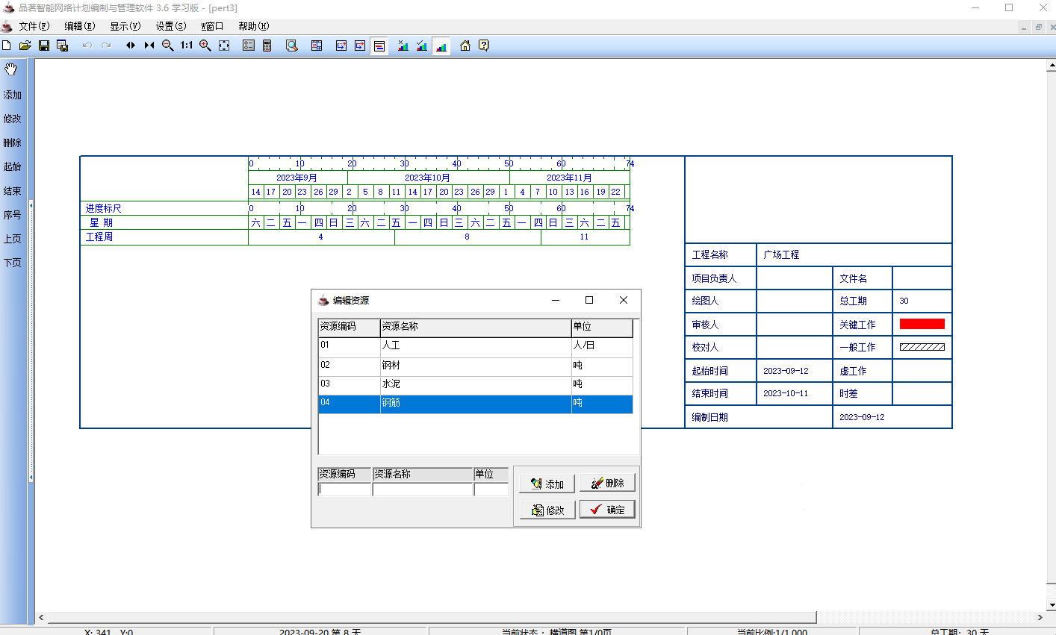1056x635 pixels.
Task: Click the Open file folder icon
Action: [25, 46]
